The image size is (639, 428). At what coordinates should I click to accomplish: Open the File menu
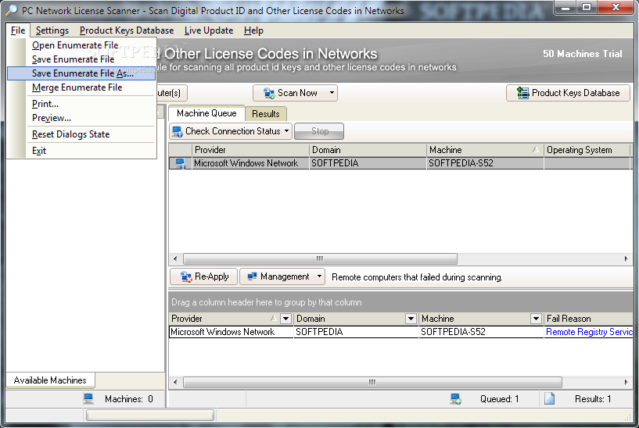point(18,30)
